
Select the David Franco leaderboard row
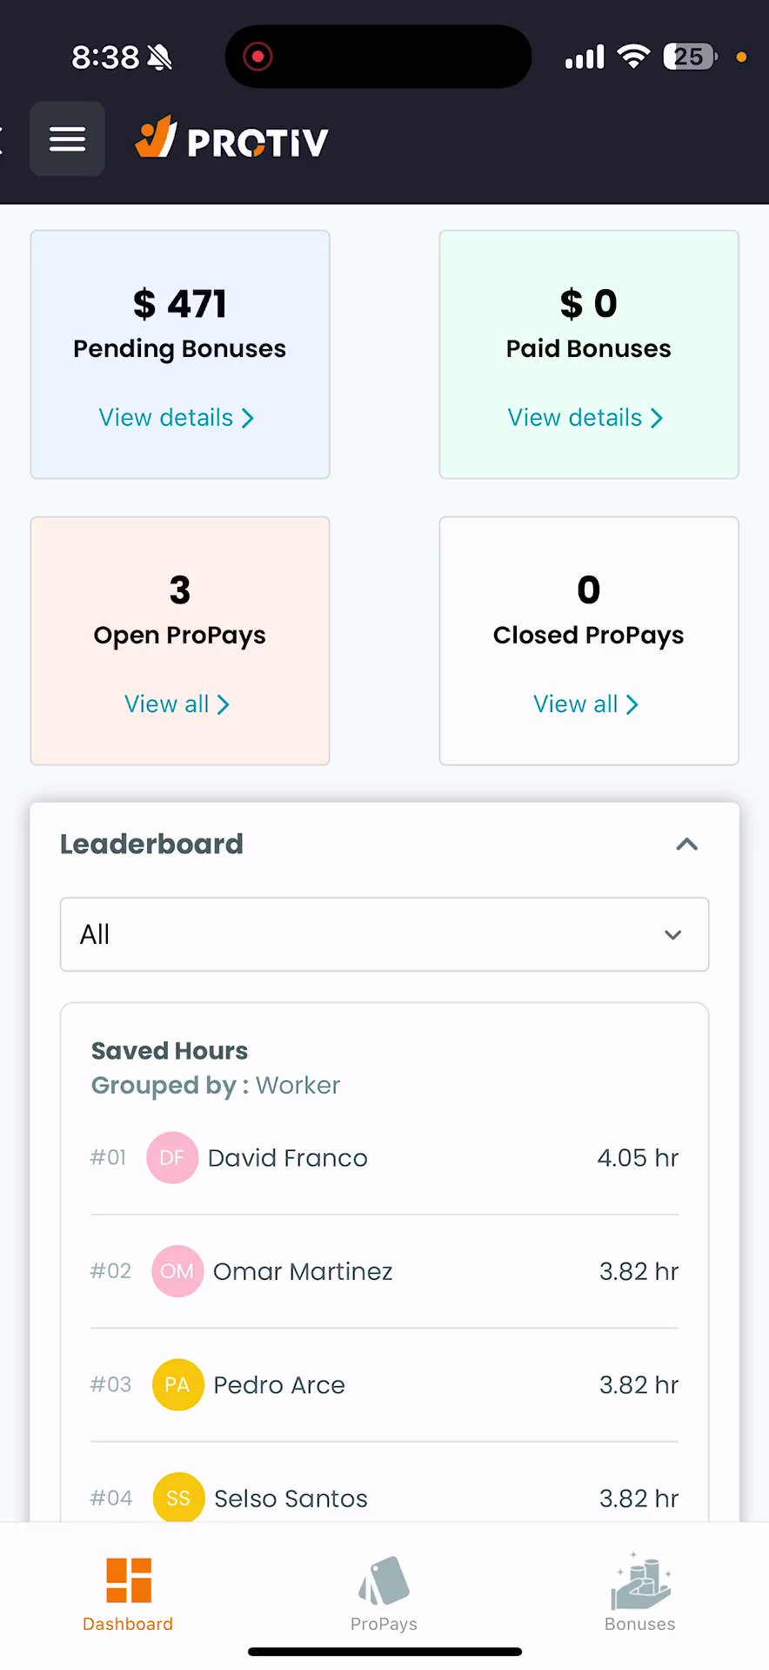(x=384, y=1158)
